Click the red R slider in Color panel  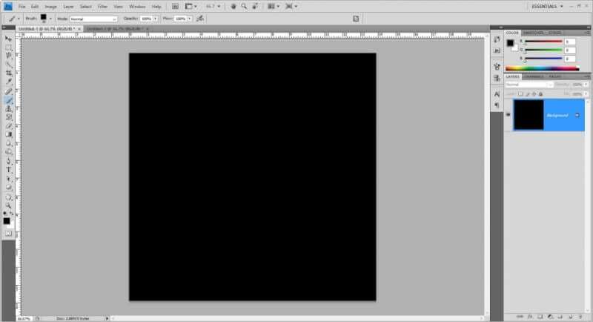(543, 42)
